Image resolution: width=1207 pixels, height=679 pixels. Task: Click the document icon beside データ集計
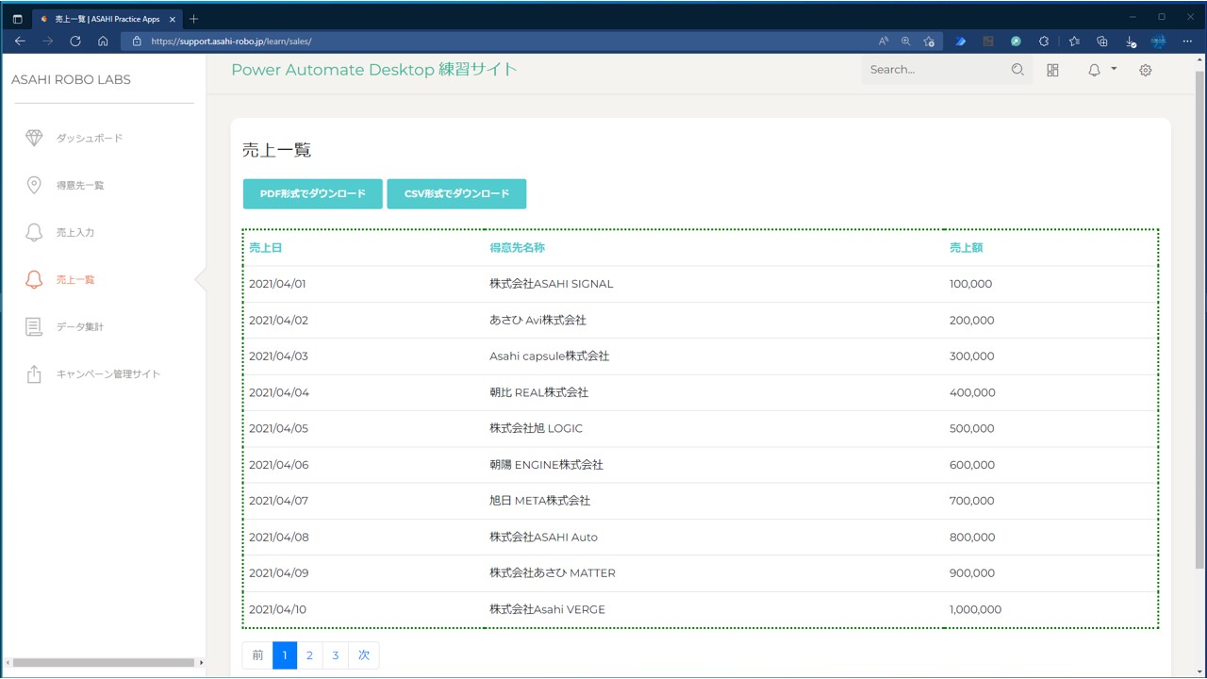[x=34, y=326]
